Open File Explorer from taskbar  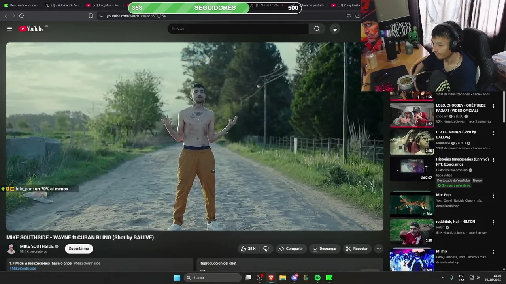[283, 278]
